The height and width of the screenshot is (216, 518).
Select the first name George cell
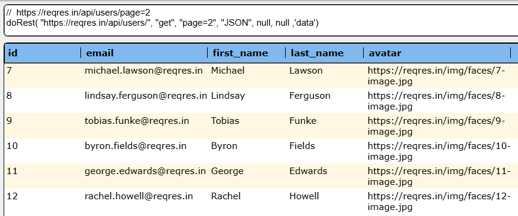coord(227,171)
